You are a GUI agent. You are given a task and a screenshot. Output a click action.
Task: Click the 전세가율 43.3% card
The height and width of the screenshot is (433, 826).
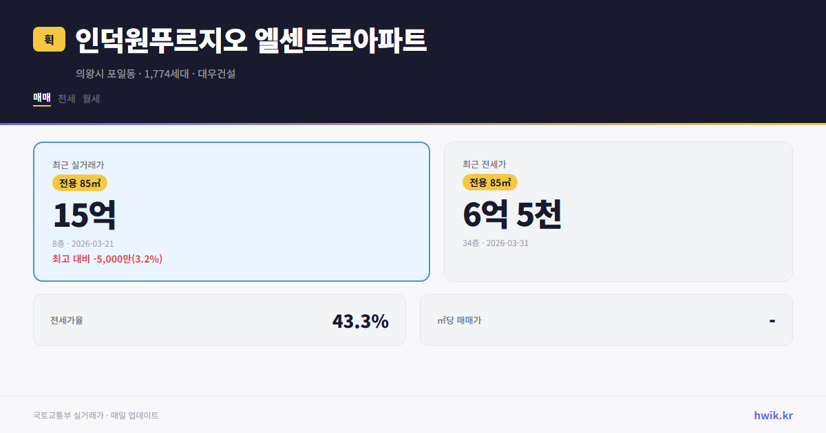(x=220, y=320)
